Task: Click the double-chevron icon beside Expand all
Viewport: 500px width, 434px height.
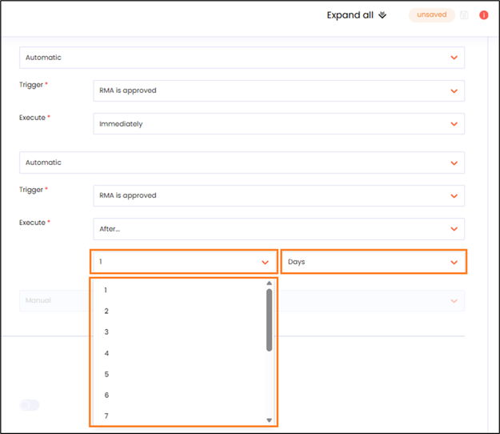Action: (382, 15)
